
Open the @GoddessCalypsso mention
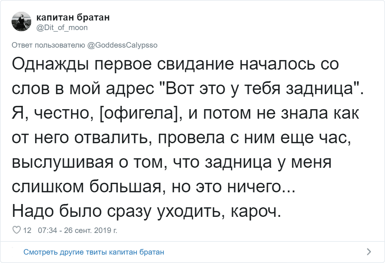(x=122, y=45)
